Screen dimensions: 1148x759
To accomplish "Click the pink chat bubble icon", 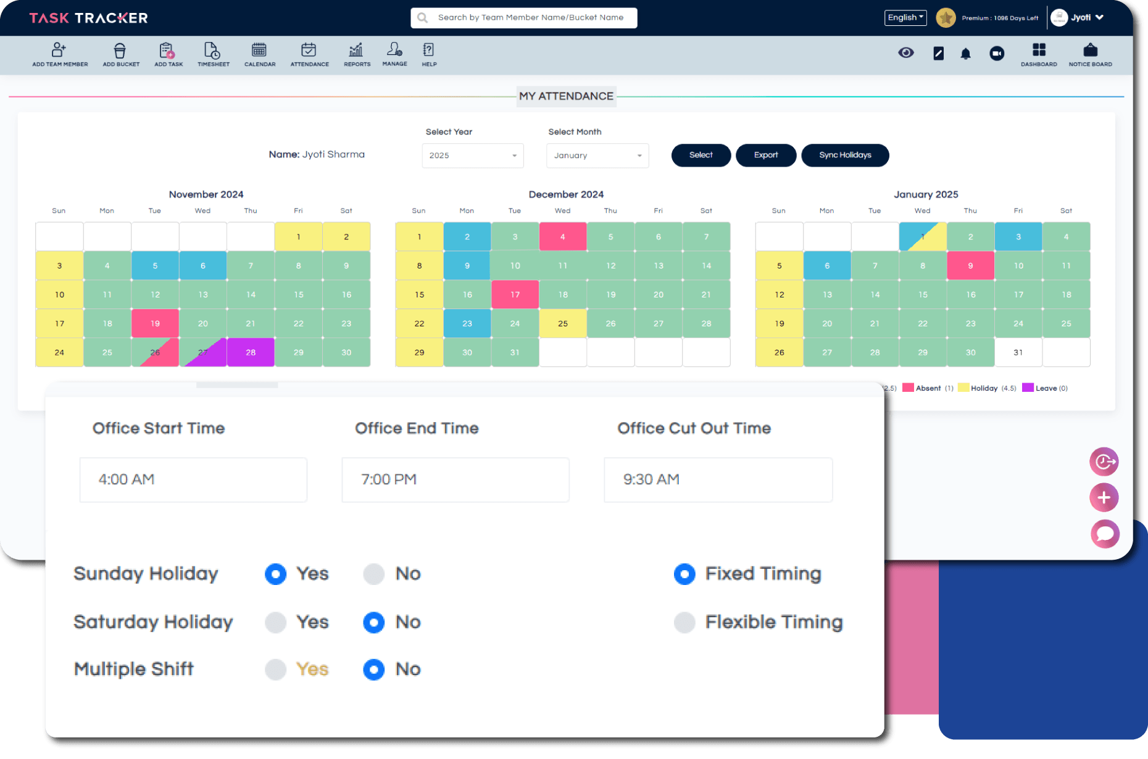I will 1104,534.
